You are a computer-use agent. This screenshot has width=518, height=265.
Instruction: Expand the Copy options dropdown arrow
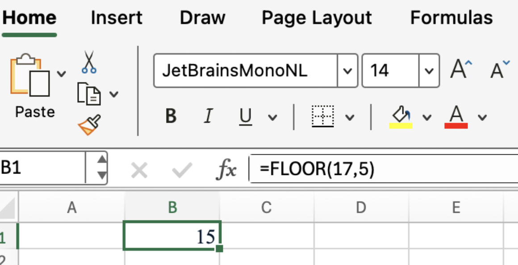point(114,95)
